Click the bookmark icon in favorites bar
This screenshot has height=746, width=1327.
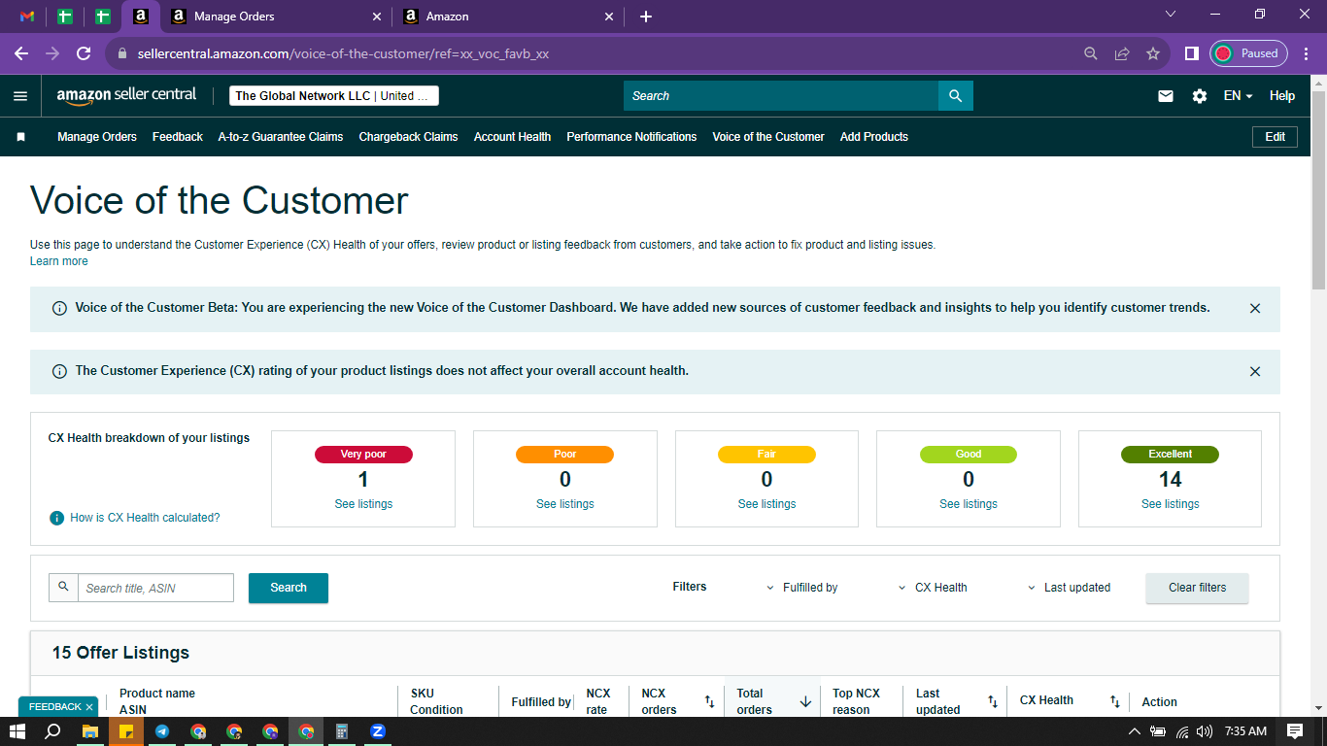point(20,137)
